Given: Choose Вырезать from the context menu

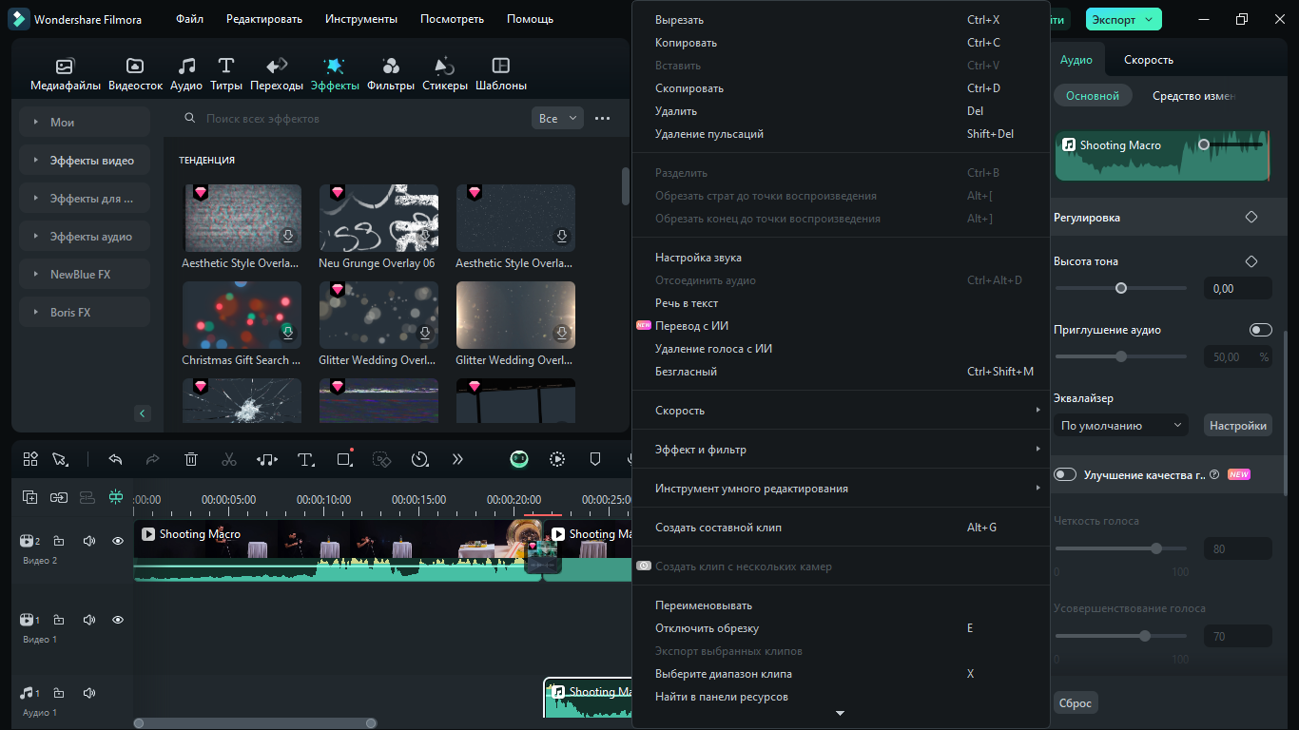Looking at the screenshot, I should (x=841, y=20).
